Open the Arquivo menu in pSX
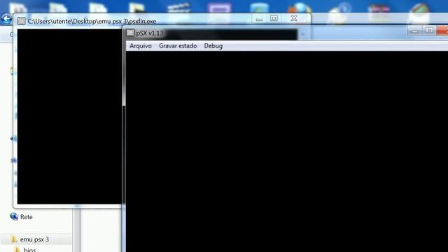Image resolution: width=448 pixels, height=252 pixels. pos(141,46)
